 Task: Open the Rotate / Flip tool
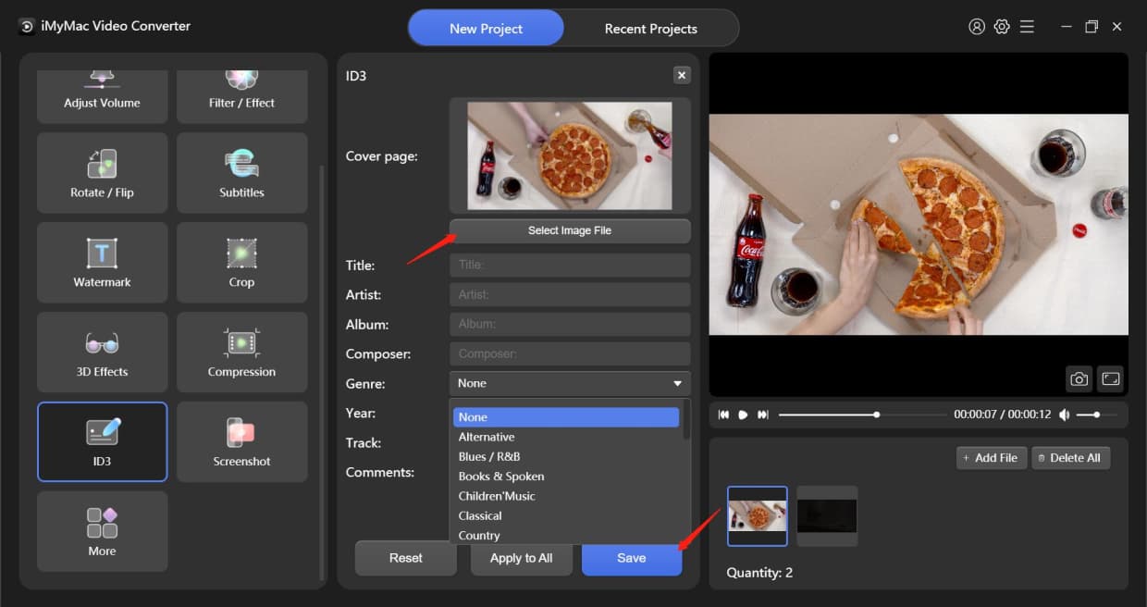[x=102, y=173]
